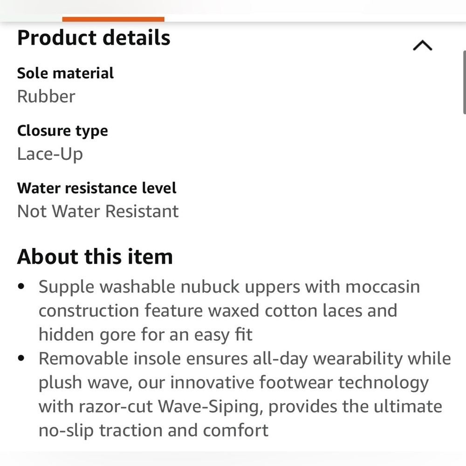Click the razor-cut Wave-Siping text line
Screen dimensions: 466x466
pyautogui.click(x=240, y=406)
